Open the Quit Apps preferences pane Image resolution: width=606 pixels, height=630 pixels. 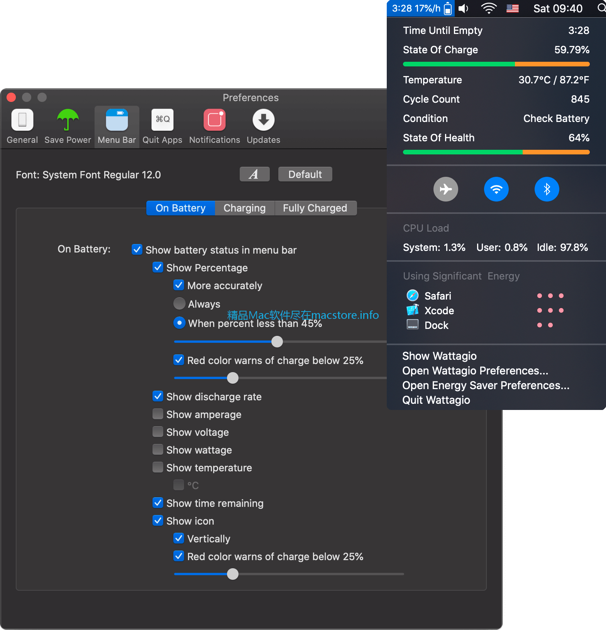(x=163, y=127)
